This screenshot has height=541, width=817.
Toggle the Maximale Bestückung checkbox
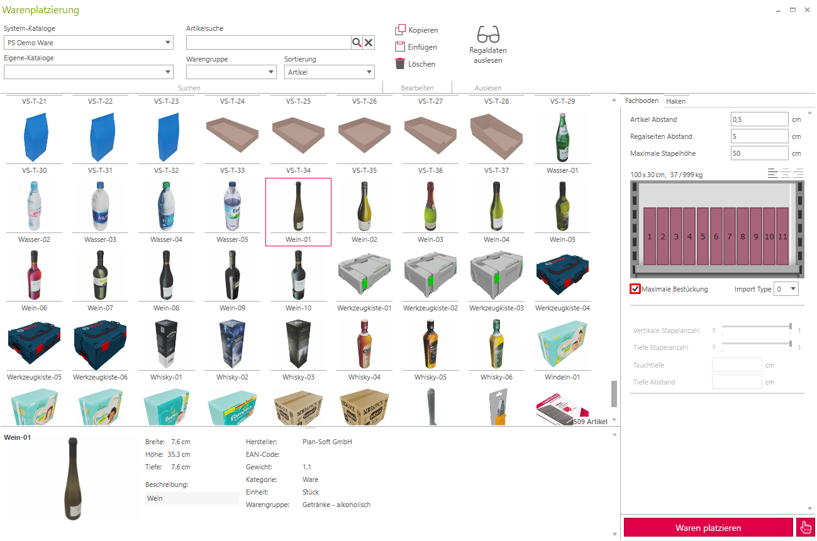pos(635,289)
